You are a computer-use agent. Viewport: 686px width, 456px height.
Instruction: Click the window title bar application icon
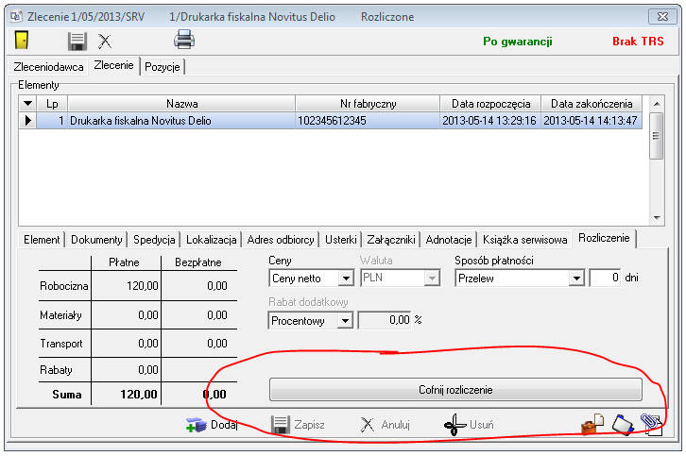16,17
